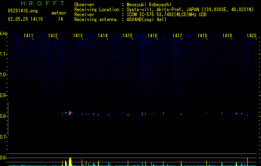The width and height of the screenshot is (261, 166).
Task: Click the 1412 time axis label
Action: [53, 36]
